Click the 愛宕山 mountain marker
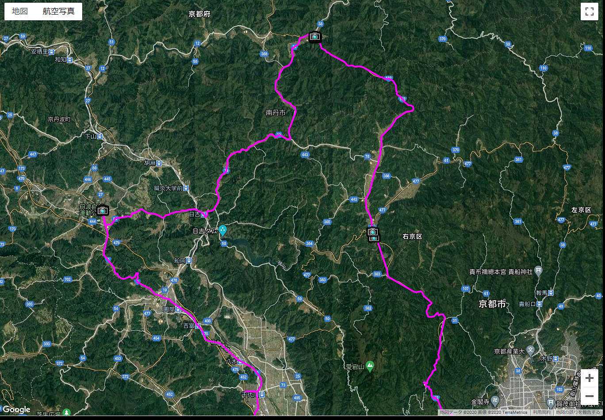Image resolution: width=605 pixels, height=420 pixels. point(370,366)
